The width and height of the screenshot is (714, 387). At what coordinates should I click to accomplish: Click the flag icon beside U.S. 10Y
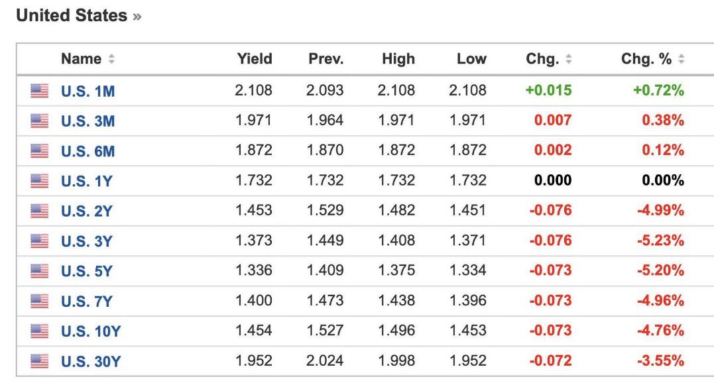(40, 331)
